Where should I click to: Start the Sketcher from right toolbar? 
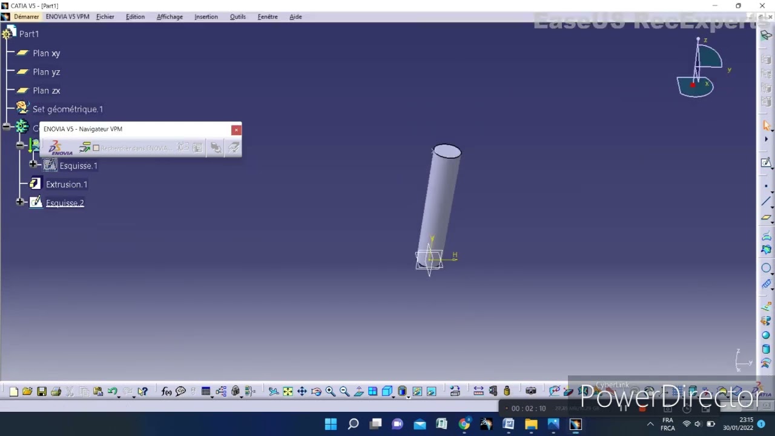[x=767, y=162]
